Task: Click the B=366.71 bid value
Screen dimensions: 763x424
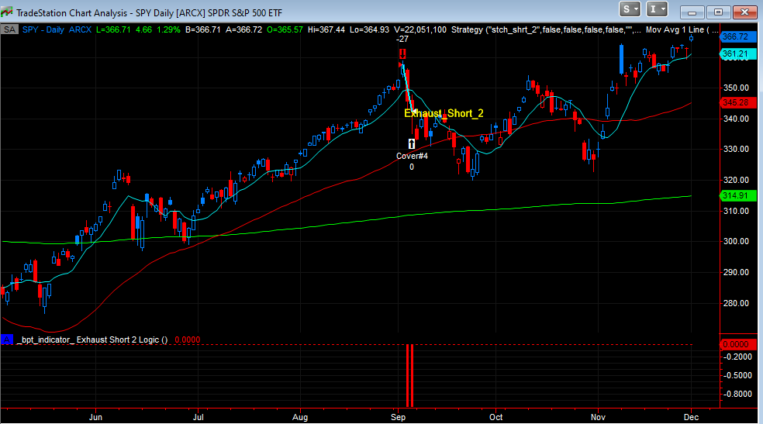Action: (203, 29)
